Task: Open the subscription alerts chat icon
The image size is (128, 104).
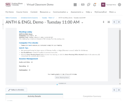Action: click(x=89, y=5)
